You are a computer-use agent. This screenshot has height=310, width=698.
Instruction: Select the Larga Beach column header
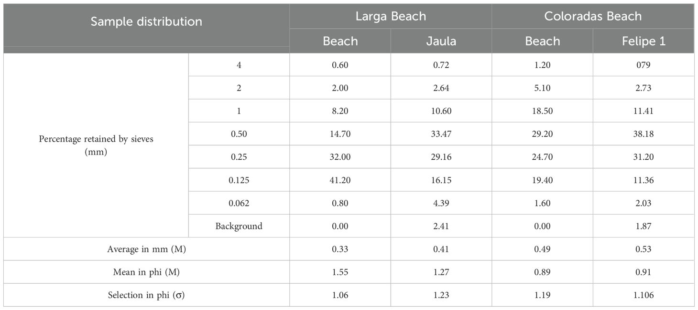[x=390, y=16]
